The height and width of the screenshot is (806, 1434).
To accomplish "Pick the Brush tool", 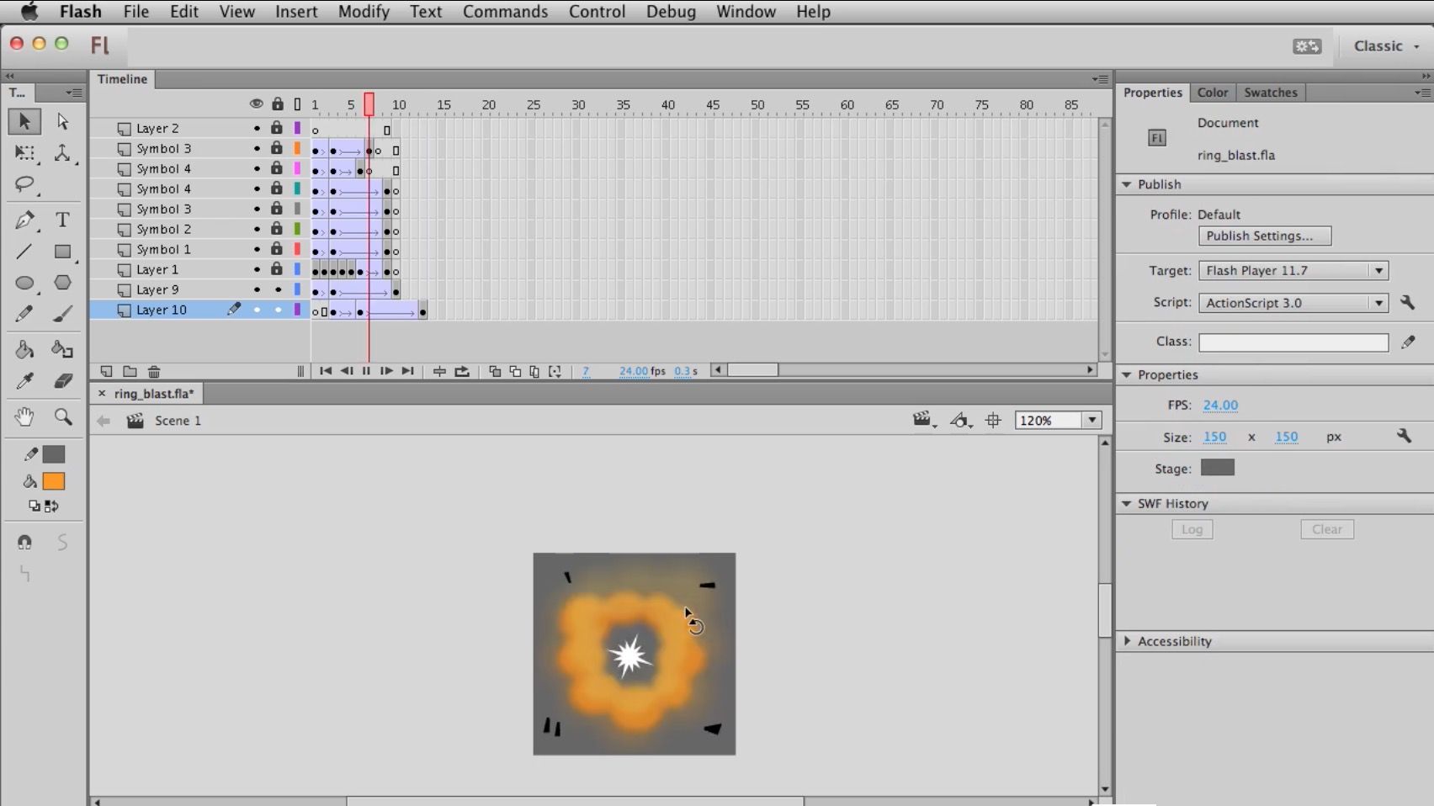I will (62, 314).
